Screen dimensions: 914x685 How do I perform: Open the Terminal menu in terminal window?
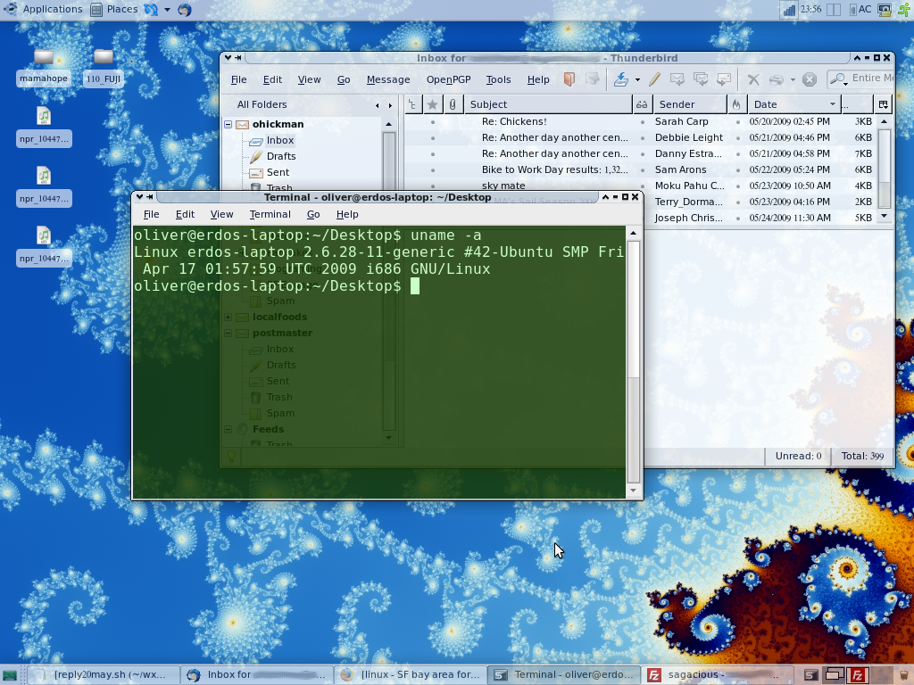click(x=270, y=214)
